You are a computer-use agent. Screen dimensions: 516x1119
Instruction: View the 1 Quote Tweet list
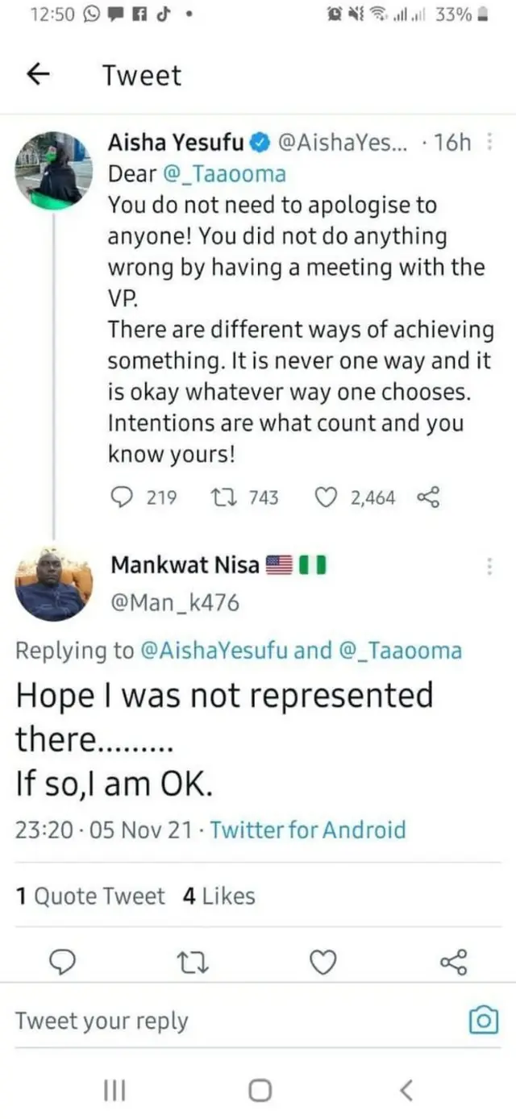coord(90,896)
